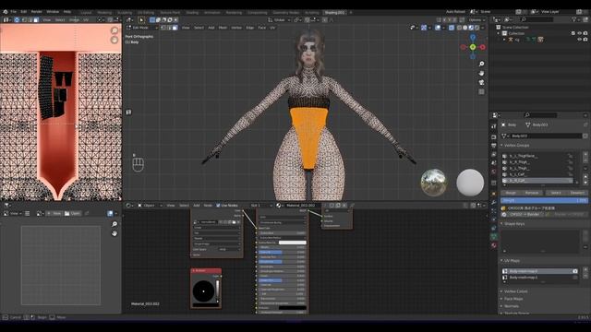Toggle rig object visibility eye icon
Screen dimensions: 591x332
[580, 40]
